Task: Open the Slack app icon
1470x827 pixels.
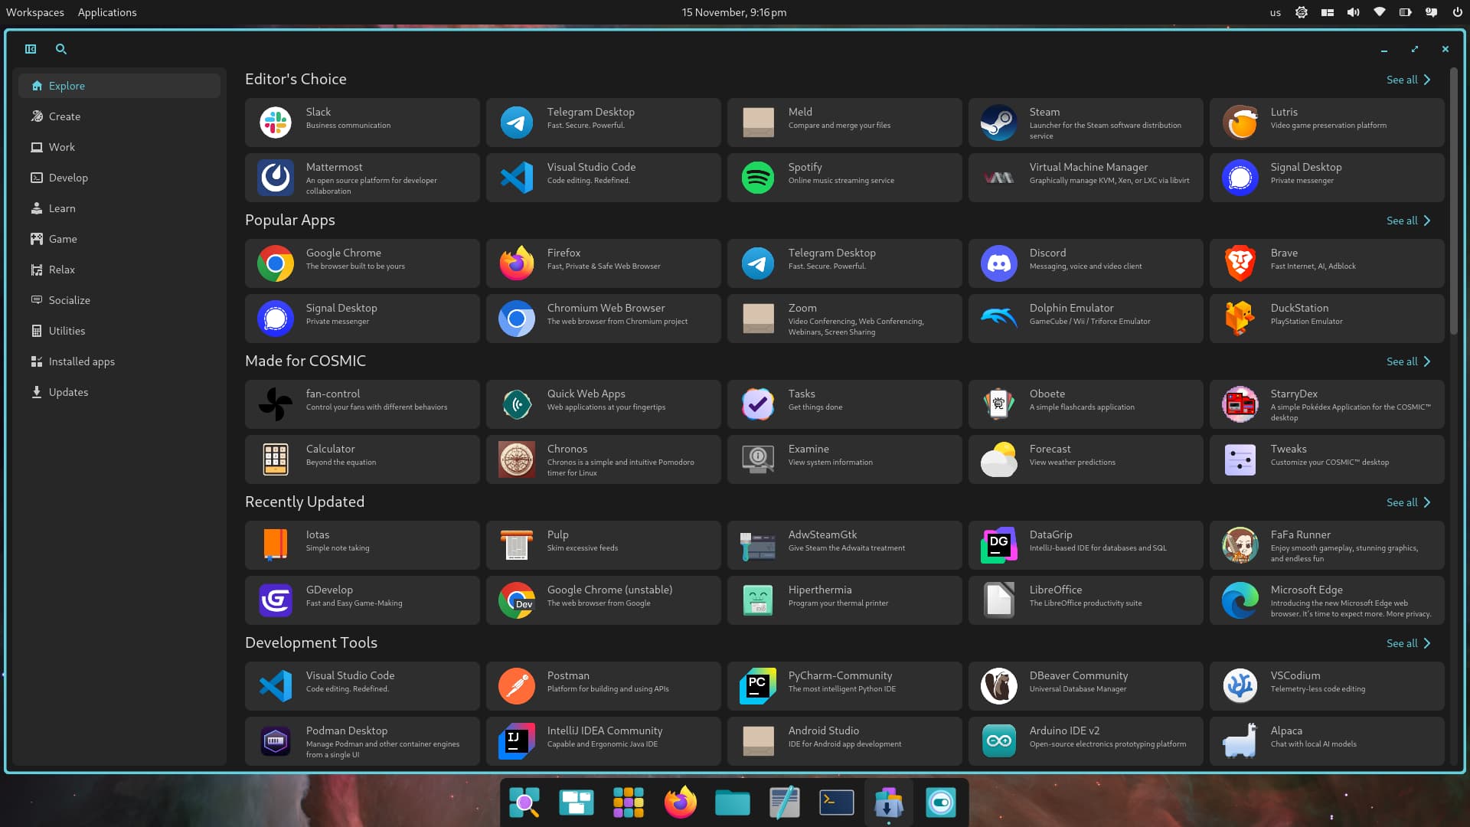Action: click(276, 123)
